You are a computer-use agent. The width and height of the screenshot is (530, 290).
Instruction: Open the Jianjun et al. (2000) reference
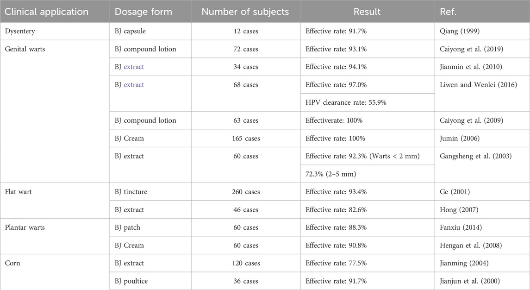coord(469,281)
